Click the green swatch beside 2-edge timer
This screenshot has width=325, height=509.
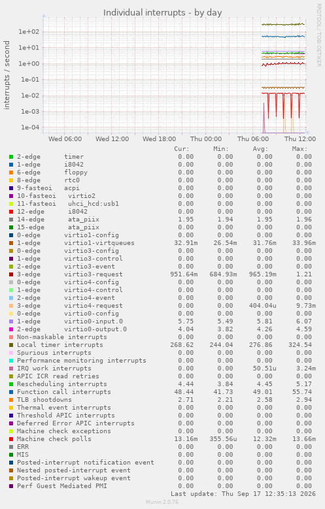coord(11,157)
